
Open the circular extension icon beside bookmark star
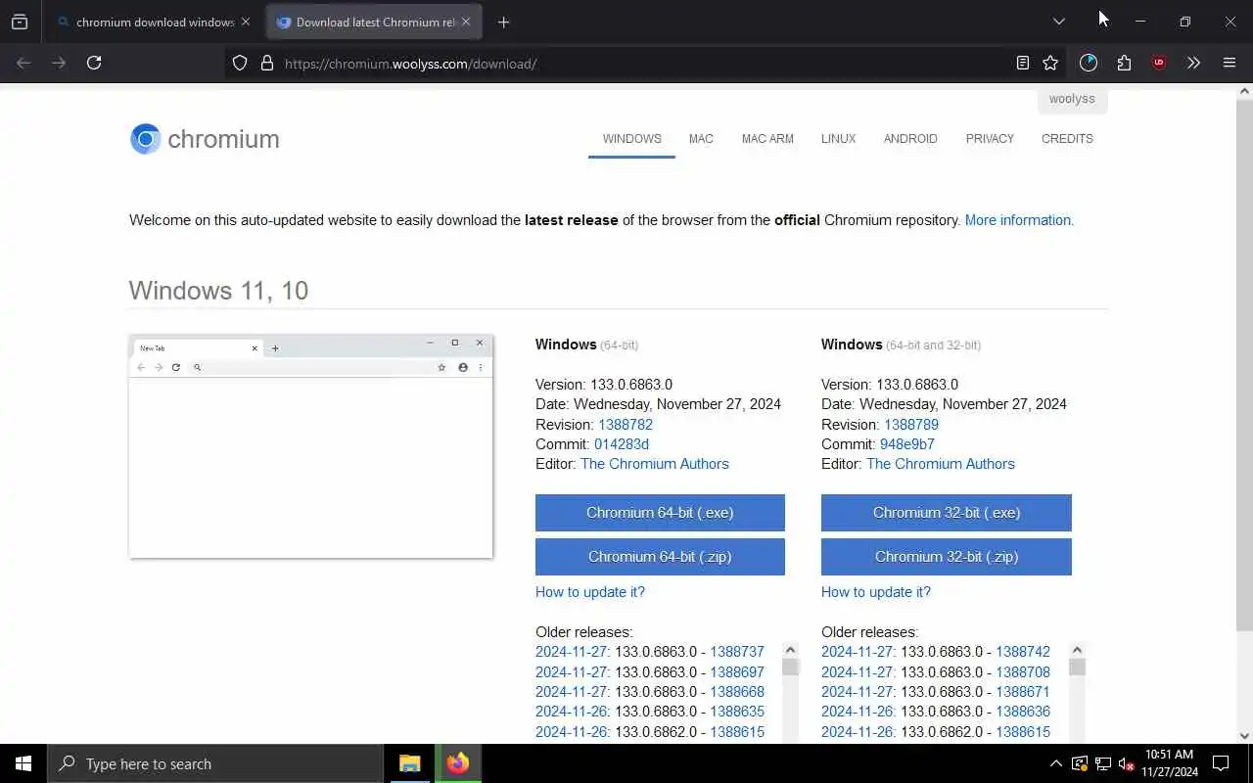click(1089, 63)
